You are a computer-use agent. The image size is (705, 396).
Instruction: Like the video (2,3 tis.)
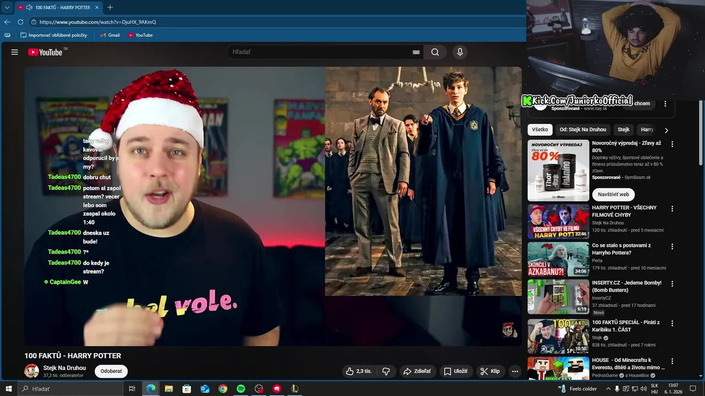pos(359,371)
